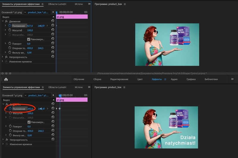238x158 pixels.
Task: Open Основной * p1.png dropdown in upper panel
Action: [25, 12]
